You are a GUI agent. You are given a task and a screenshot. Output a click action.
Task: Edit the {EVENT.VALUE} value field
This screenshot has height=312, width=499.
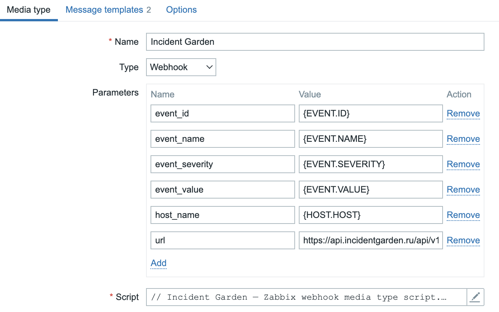click(371, 190)
